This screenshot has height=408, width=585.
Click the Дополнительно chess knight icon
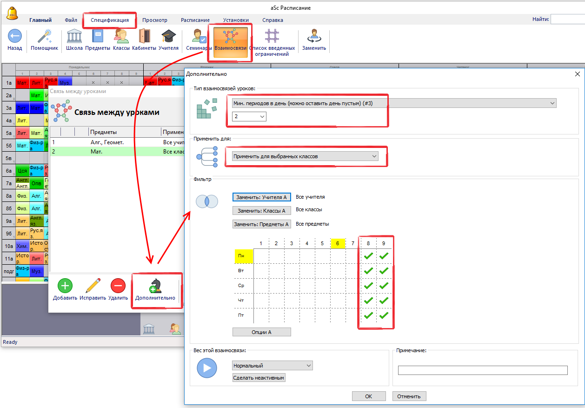tap(155, 286)
